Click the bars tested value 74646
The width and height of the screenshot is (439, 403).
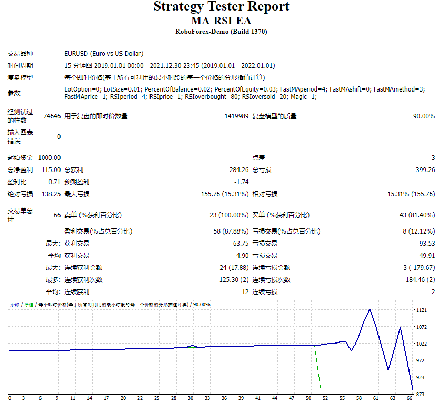pyautogui.click(x=52, y=116)
